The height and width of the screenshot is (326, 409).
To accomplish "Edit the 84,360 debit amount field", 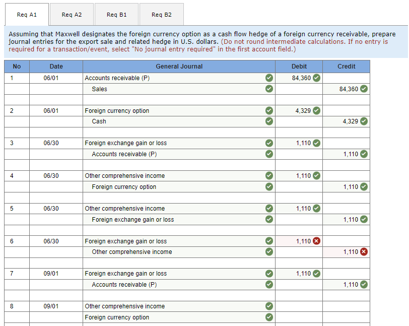I will 299,78.
